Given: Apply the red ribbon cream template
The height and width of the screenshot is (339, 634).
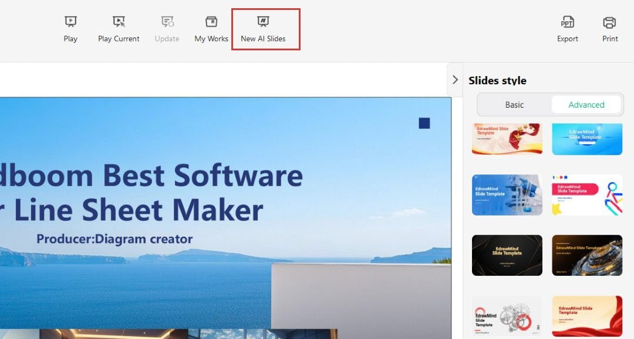Looking at the screenshot, I should [x=587, y=316].
